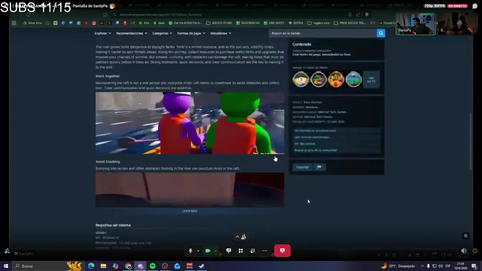Open Formas de jugar dropdown
The width and height of the screenshot is (482, 271).
click(x=191, y=33)
